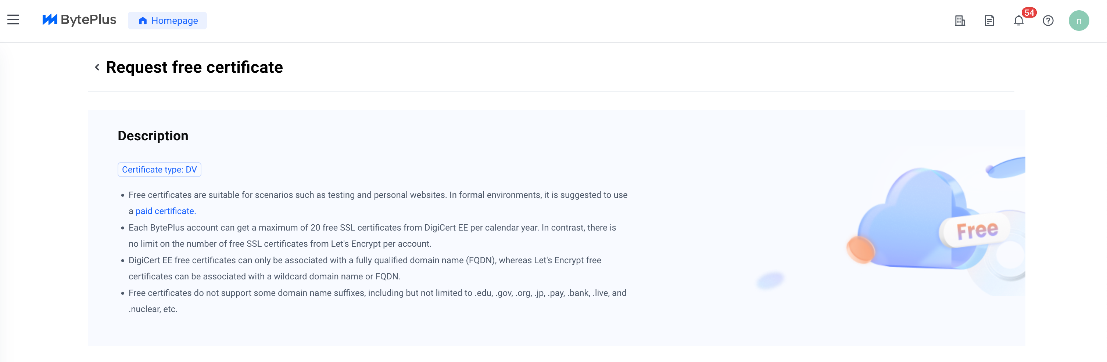Click the Free label on the cloud
Image resolution: width=1107 pixels, height=362 pixels.
pos(977,231)
